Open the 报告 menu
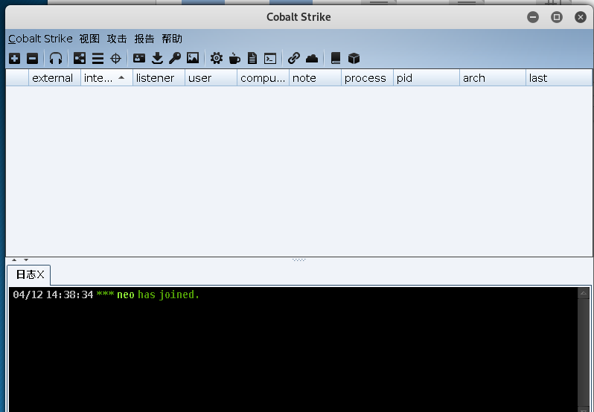 pos(144,39)
